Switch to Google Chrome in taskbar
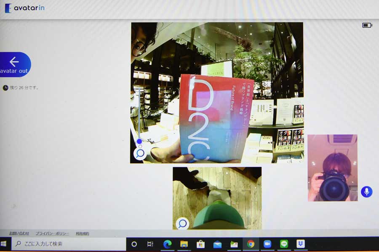The height and width of the screenshot is (252, 379). [251, 244]
